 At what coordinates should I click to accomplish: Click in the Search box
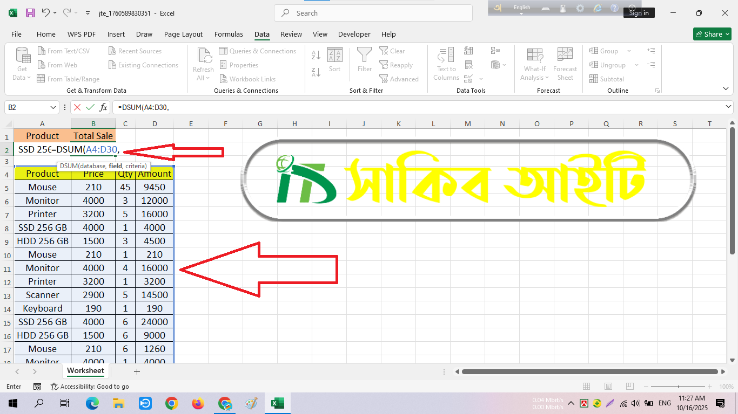point(373,13)
